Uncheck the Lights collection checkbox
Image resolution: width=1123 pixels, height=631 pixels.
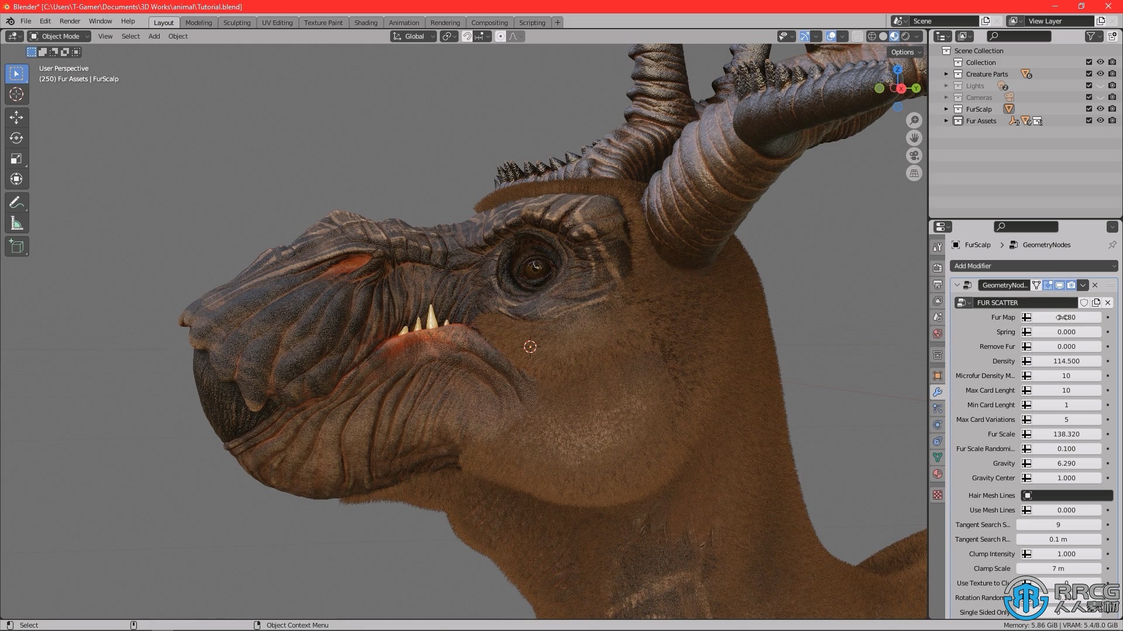click(x=1088, y=86)
